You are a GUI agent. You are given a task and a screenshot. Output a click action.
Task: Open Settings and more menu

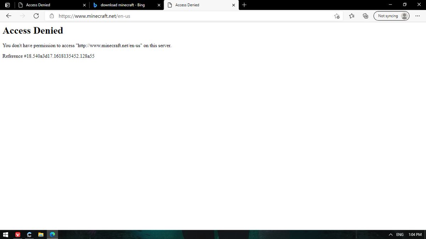click(x=417, y=16)
